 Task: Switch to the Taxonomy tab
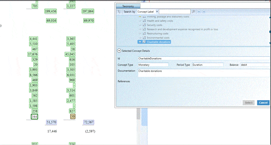(x=128, y=6)
